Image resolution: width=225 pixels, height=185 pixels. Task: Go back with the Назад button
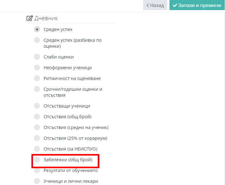click(x=155, y=5)
